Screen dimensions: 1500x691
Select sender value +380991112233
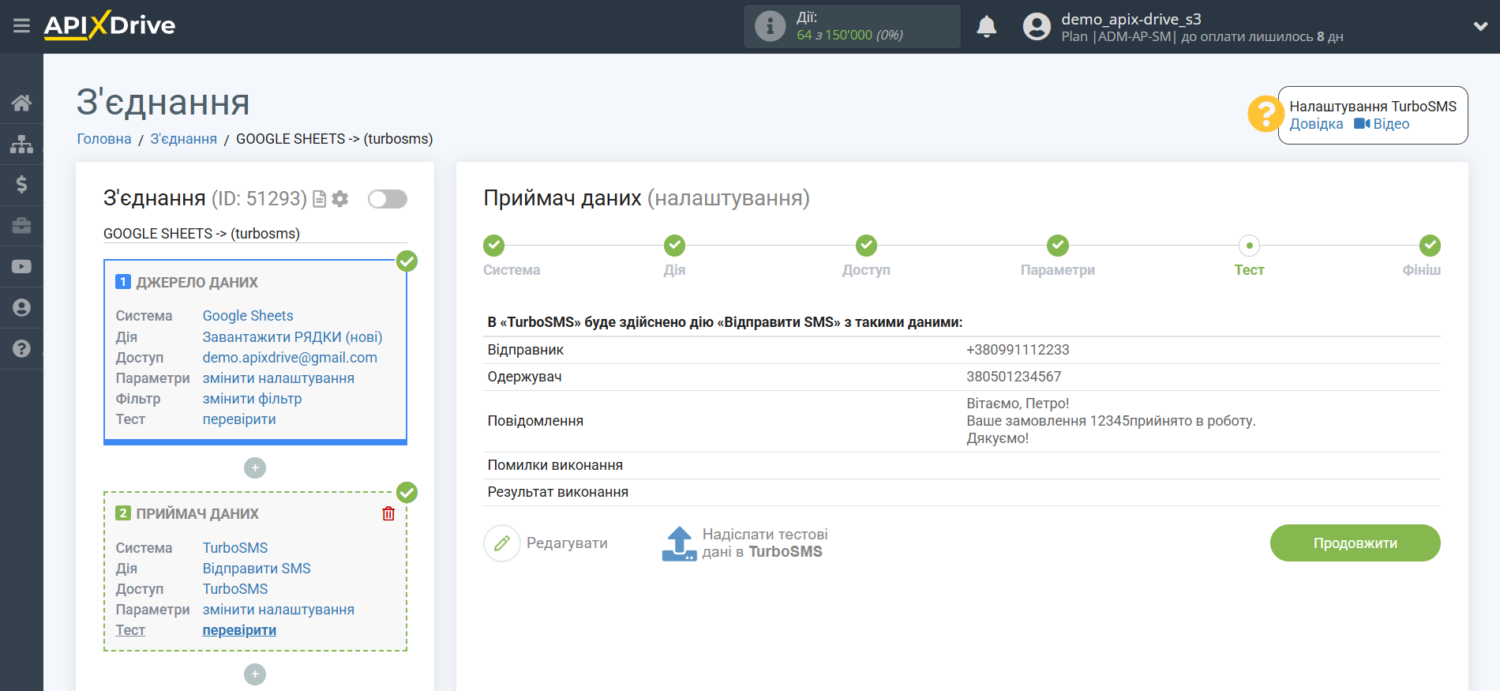1018,350
